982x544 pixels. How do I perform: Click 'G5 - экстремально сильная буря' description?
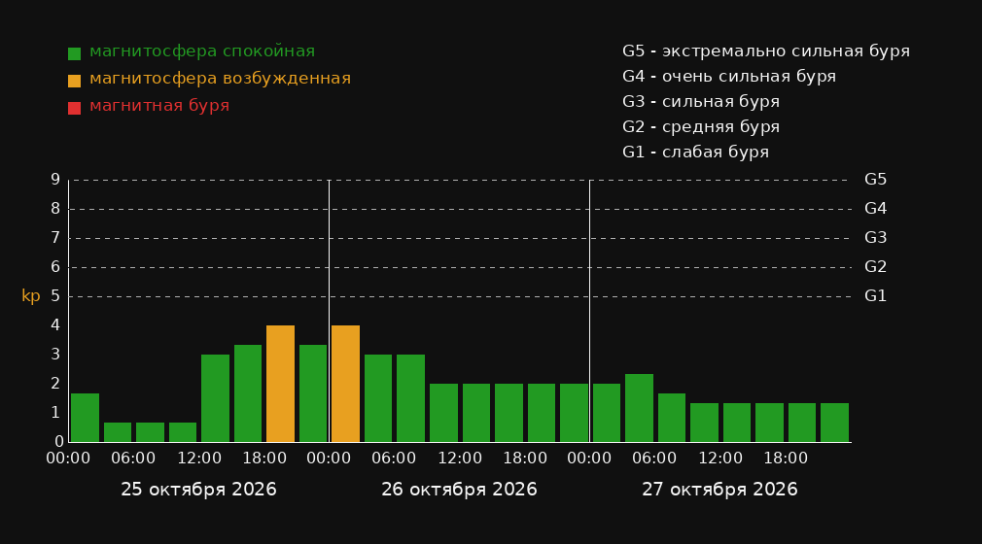coord(766,51)
